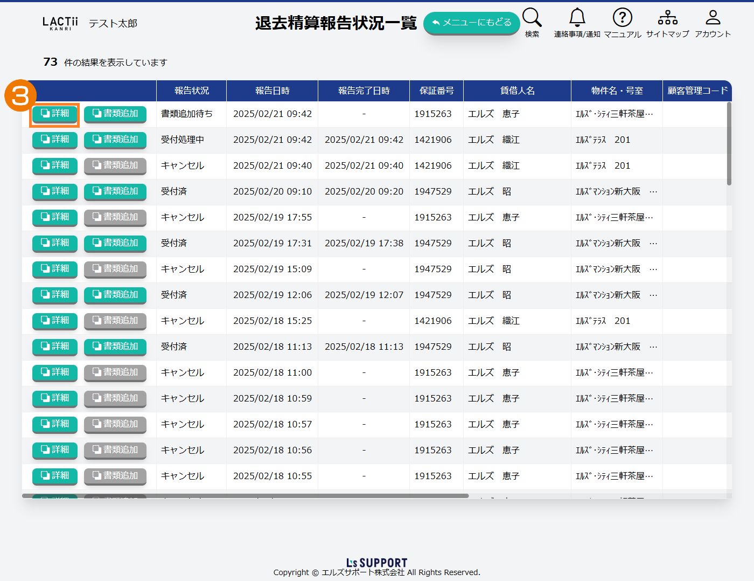Open 詳細 for the 書類追加待ち row
Viewport: 754px width, 581px height.
pos(55,114)
